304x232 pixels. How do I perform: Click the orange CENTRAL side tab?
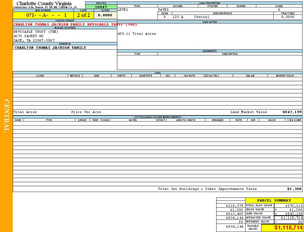click(6, 116)
